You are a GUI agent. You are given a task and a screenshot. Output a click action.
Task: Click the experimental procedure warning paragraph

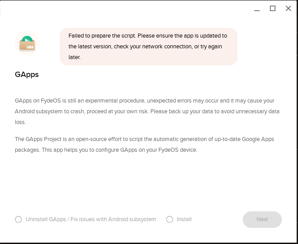coord(147,111)
